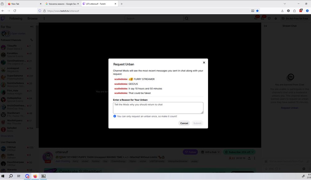Image resolution: width=311 pixels, height=180 pixels.
Task: Click the round gray 'S' extension icon
Action: pyautogui.click(x=288, y=11)
